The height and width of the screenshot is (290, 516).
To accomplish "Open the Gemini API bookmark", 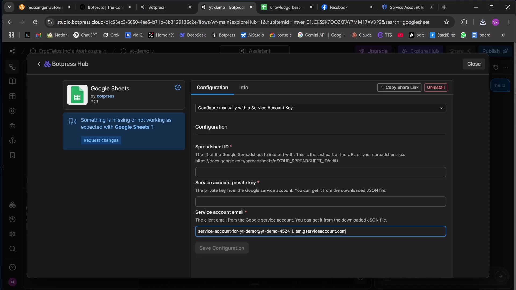I will click(321, 35).
